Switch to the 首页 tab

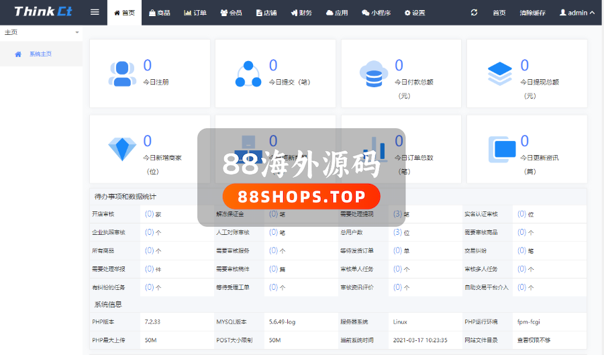(x=124, y=13)
